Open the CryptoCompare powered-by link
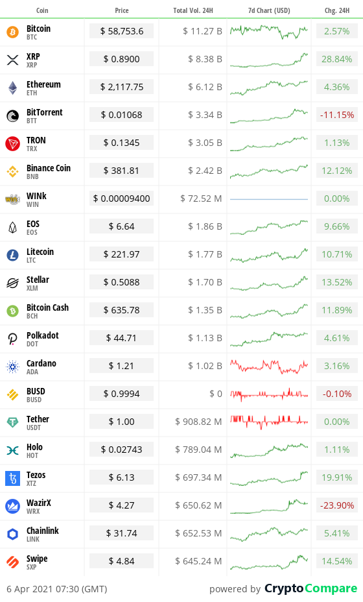 310,588
